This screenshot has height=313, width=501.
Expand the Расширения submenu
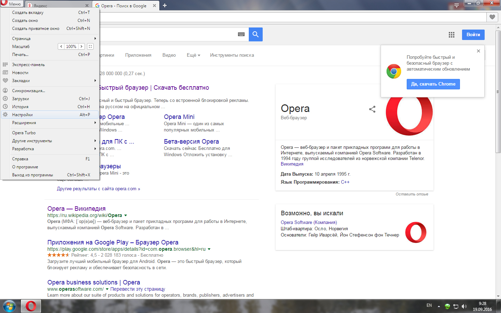[x=50, y=123]
